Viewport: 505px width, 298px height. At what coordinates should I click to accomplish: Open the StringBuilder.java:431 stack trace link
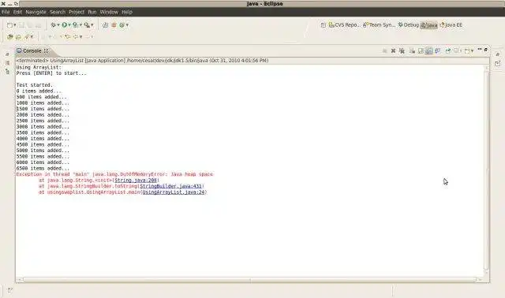click(x=170, y=186)
